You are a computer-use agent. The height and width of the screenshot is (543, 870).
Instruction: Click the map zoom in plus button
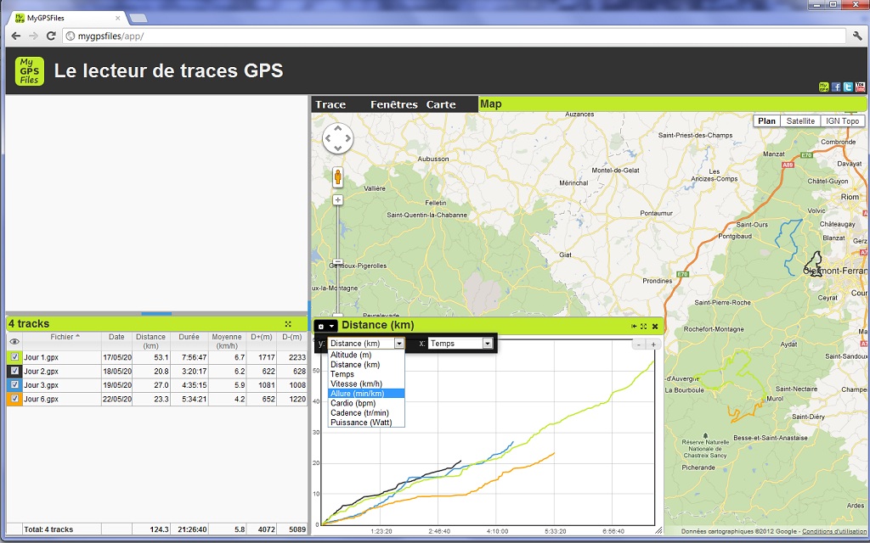(x=337, y=200)
